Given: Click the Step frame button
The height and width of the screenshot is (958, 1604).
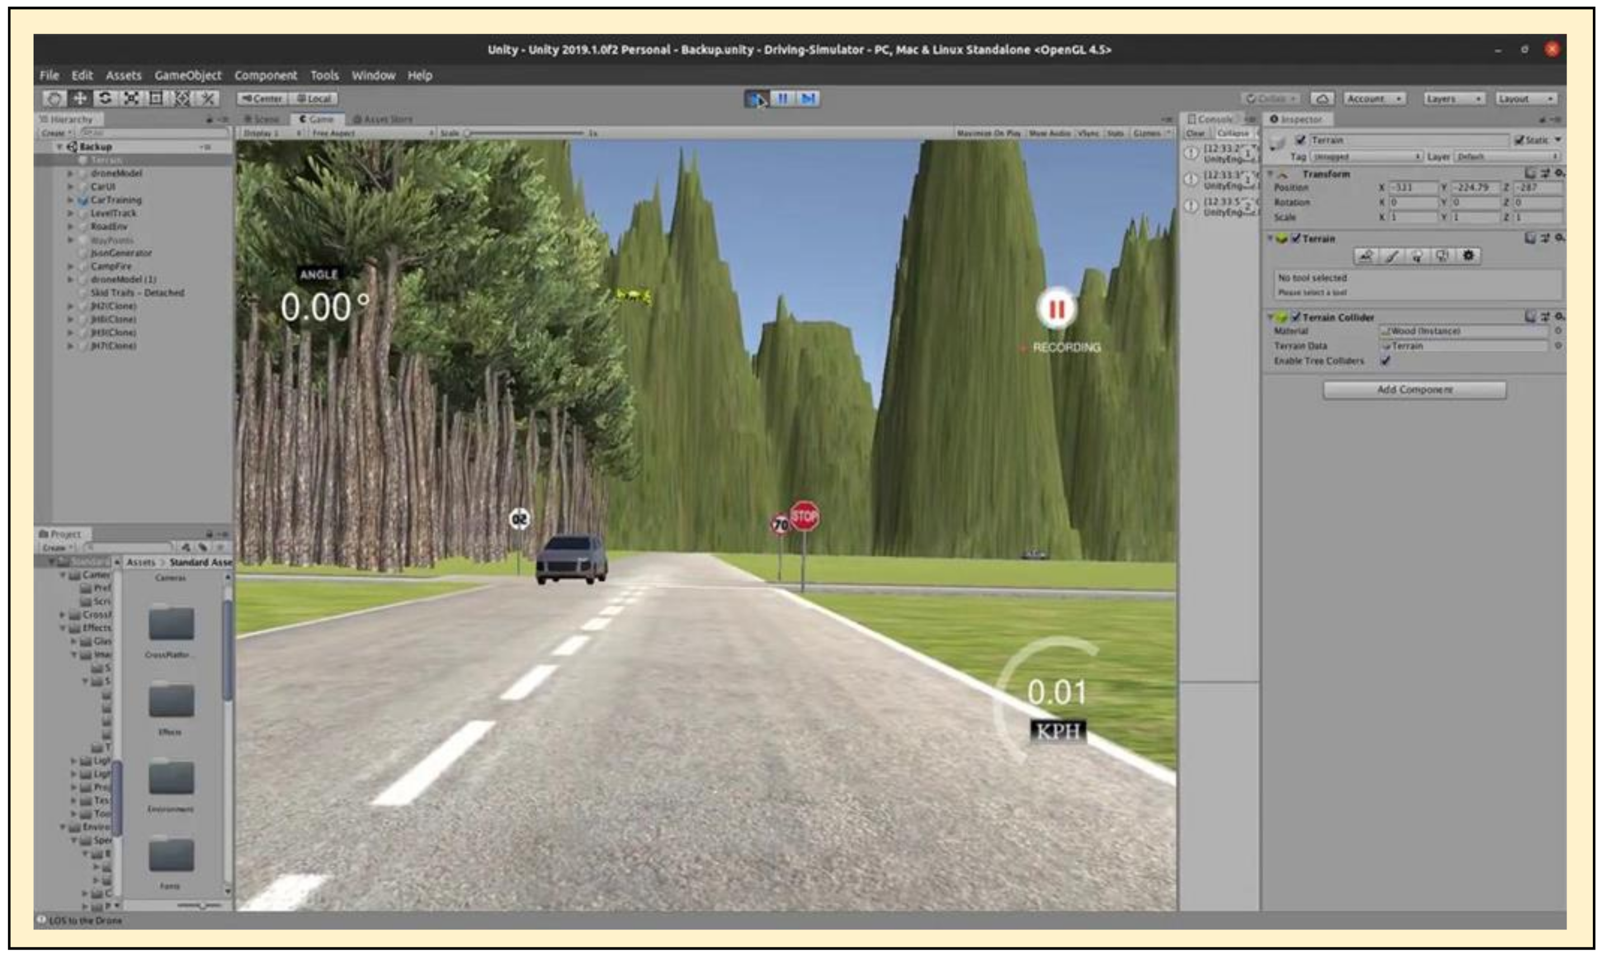Looking at the screenshot, I should point(808,99).
